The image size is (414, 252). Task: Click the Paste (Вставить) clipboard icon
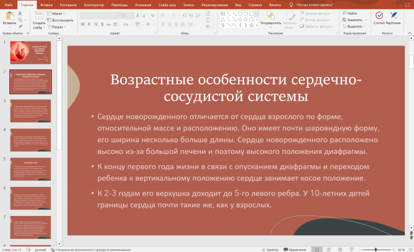[x=9, y=16]
